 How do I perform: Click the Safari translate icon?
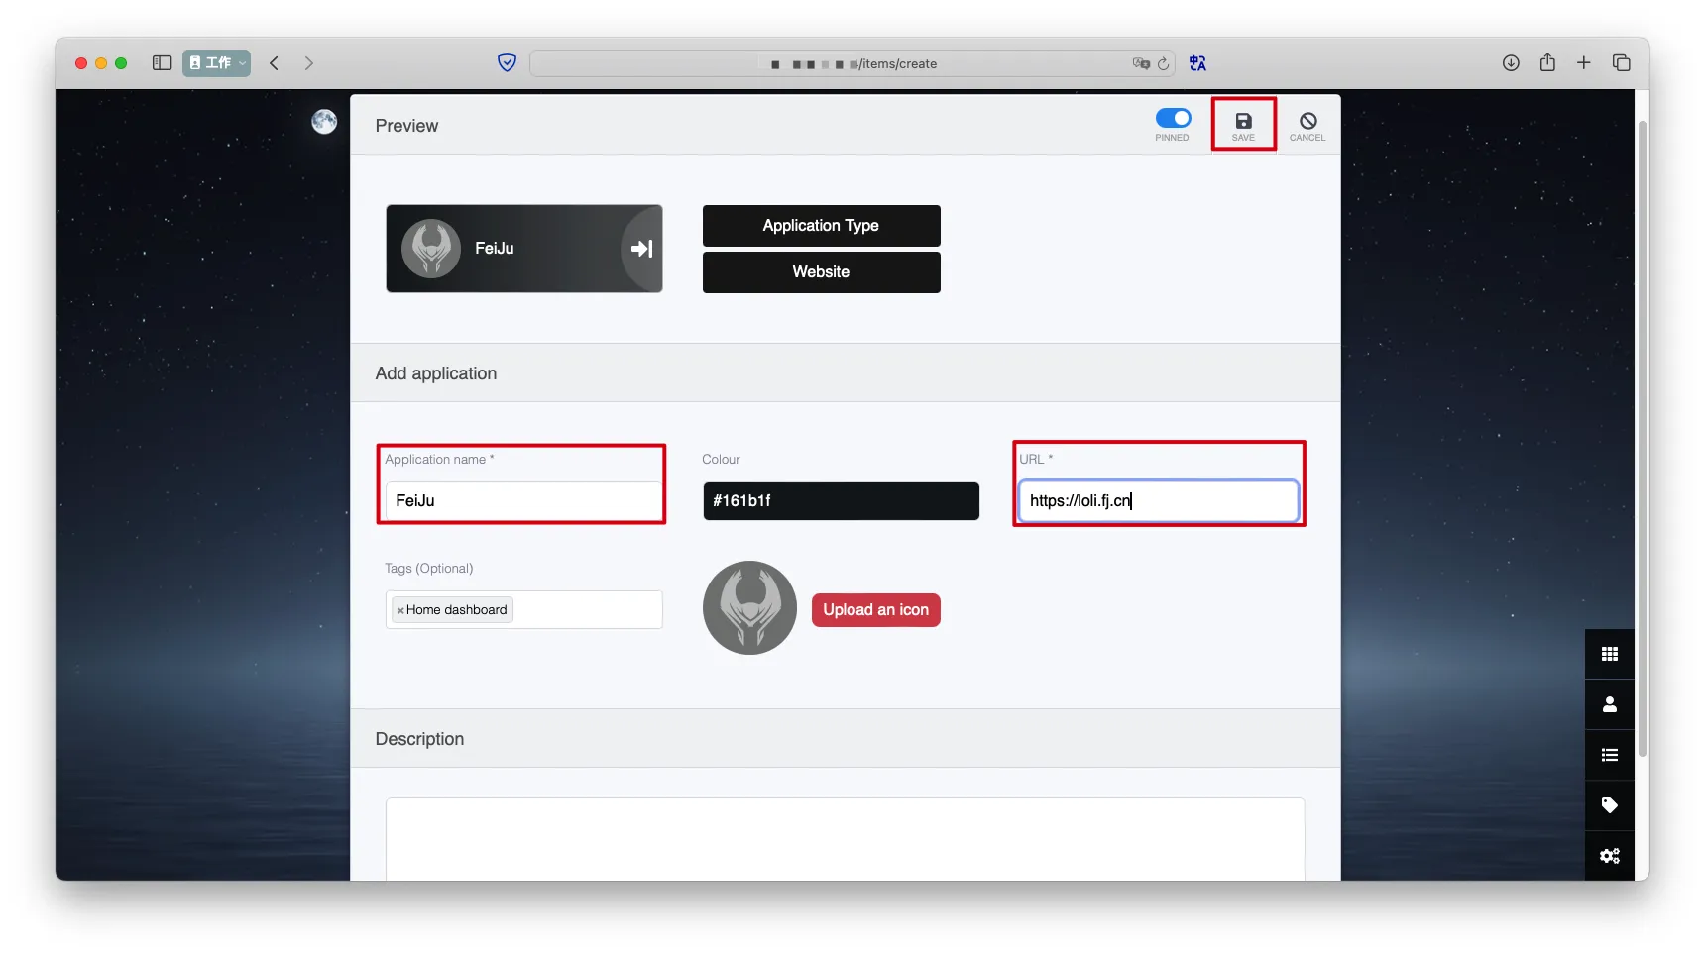coord(1197,63)
